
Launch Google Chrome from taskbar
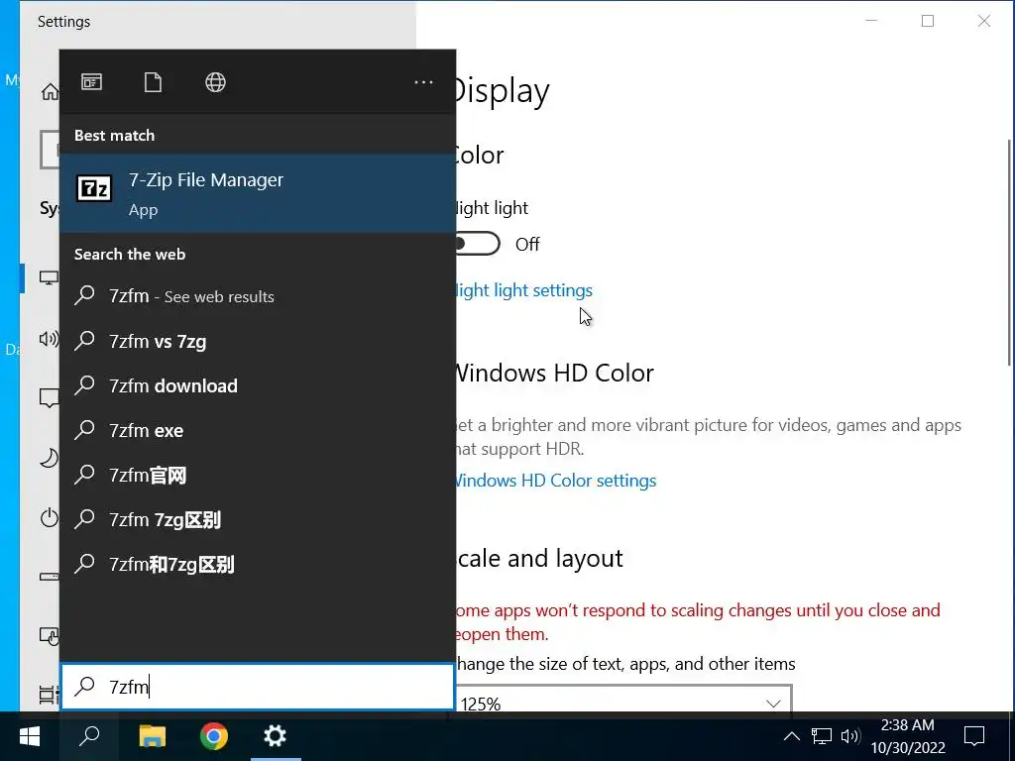pos(214,736)
